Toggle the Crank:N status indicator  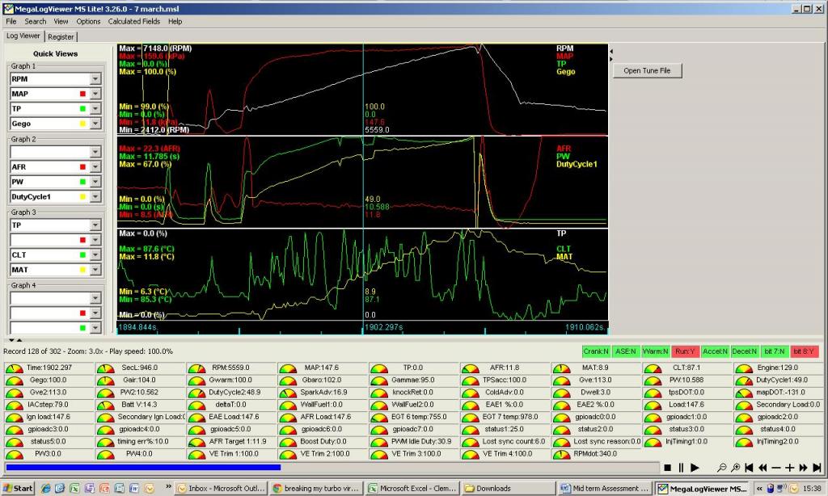[596, 351]
